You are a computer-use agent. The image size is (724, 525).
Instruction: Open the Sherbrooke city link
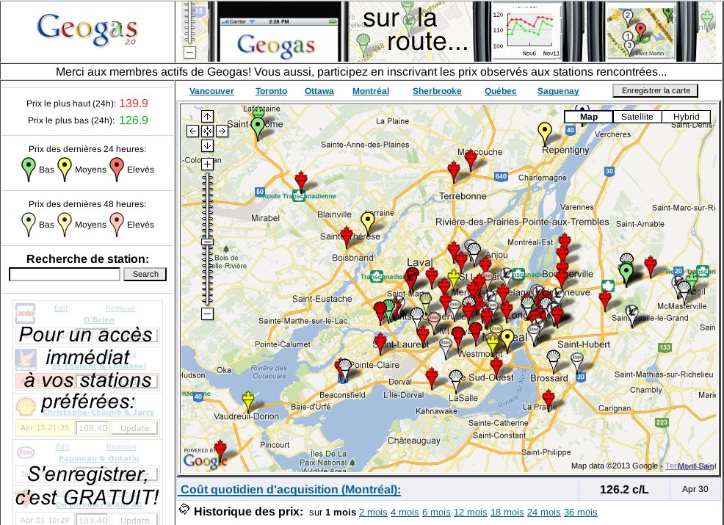[x=437, y=91]
